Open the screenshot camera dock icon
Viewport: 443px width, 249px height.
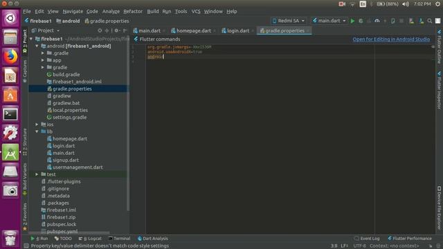tap(10, 191)
